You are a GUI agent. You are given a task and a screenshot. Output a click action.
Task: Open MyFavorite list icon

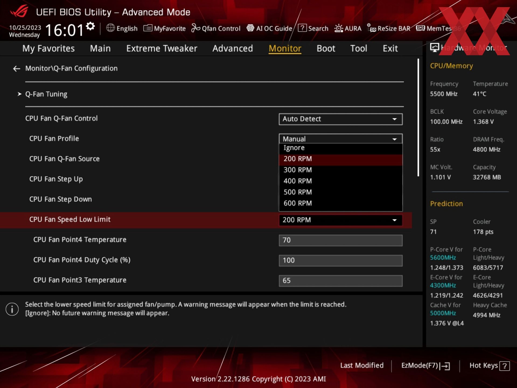click(148, 28)
